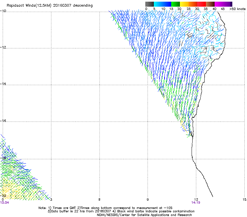Click the 'Rapidscat Winds(12.5KM) 20160307 descending' title
This screenshot has height=217, width=247.
[x=50, y=6]
